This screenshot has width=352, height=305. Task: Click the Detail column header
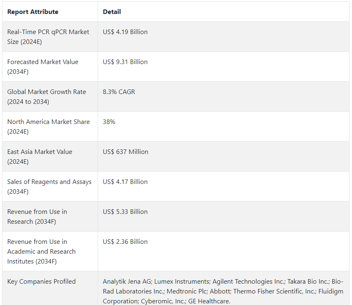pyautogui.click(x=112, y=11)
